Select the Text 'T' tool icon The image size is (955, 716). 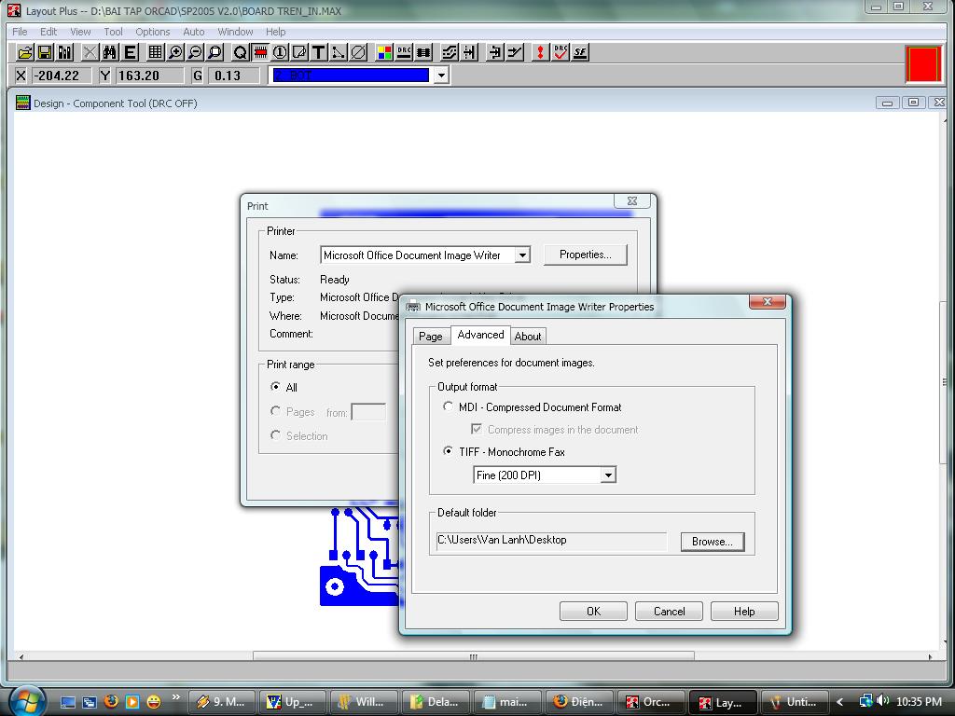click(x=319, y=52)
